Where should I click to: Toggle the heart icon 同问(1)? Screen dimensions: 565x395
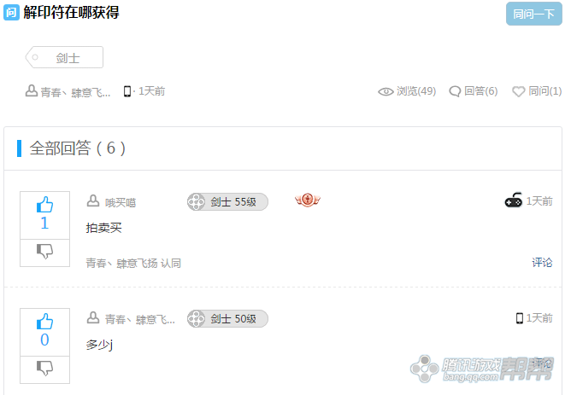pos(519,92)
